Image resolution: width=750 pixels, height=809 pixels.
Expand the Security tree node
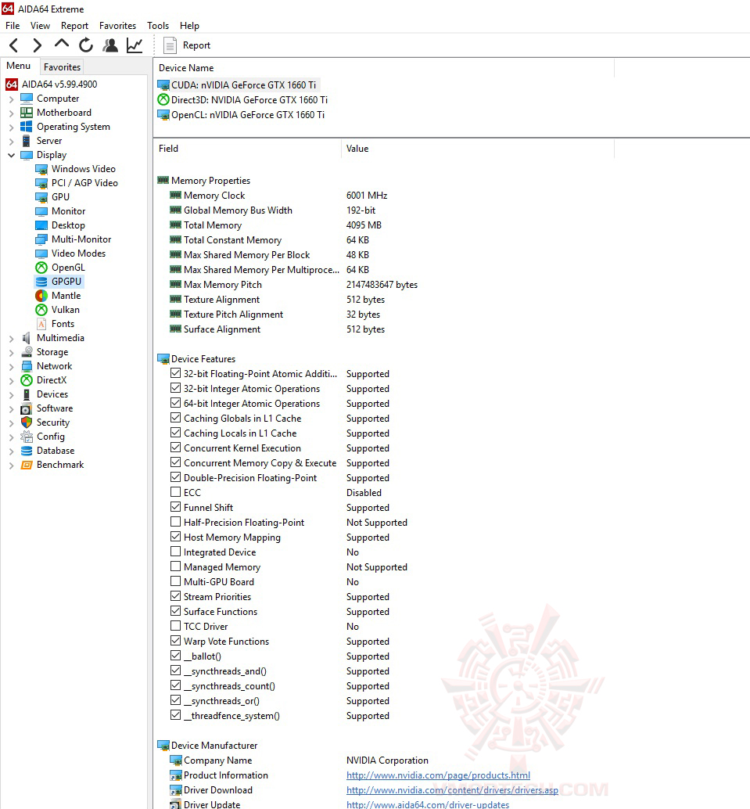[12, 422]
